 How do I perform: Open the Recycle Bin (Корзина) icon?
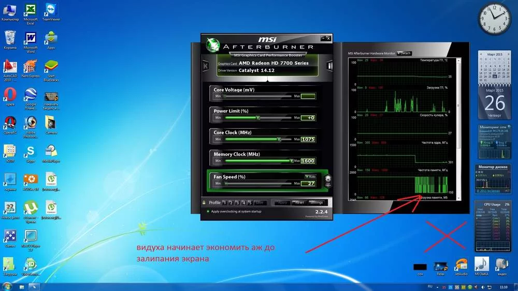10,40
